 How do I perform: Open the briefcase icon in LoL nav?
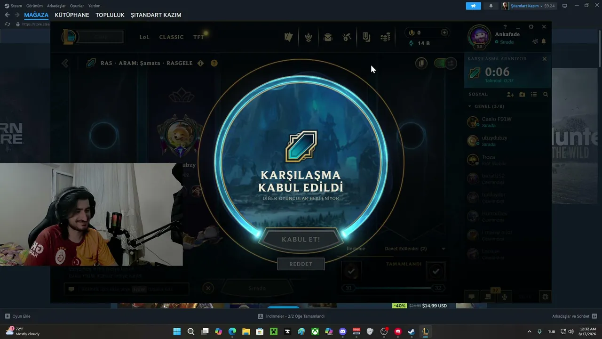tap(328, 37)
